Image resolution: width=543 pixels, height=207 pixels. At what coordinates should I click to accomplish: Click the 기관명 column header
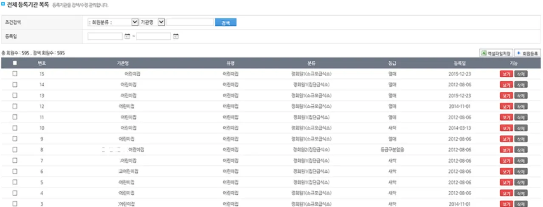122,63
